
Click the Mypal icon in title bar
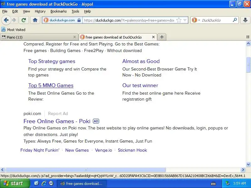[x=3, y=4]
